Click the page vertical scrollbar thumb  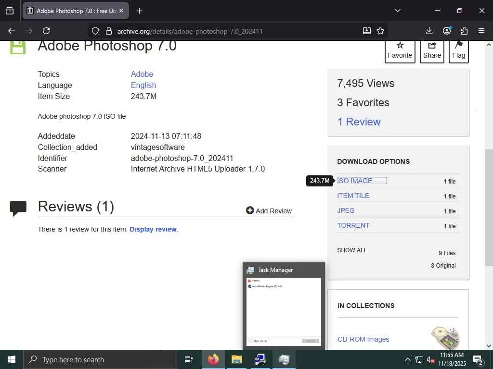pos(489,207)
